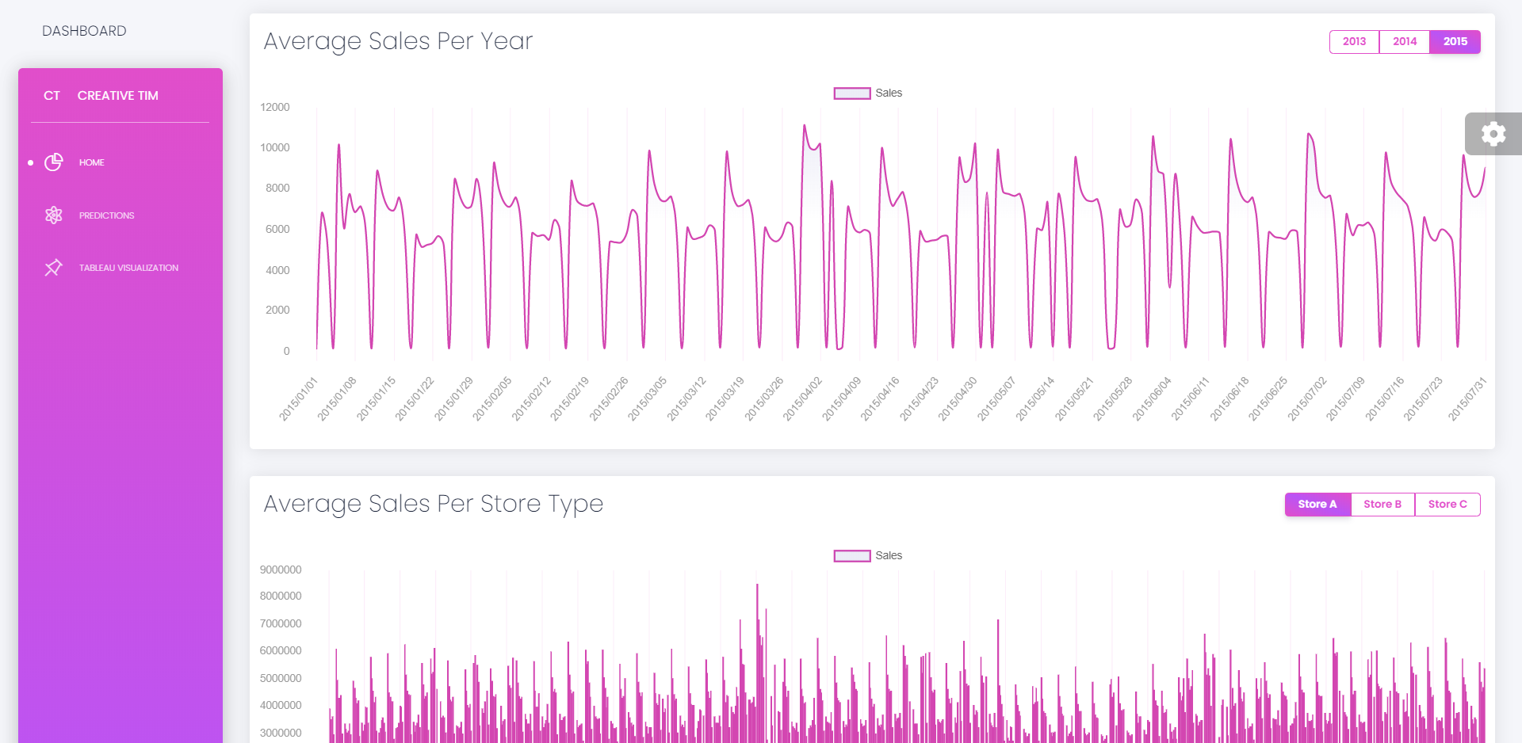Click the 2015/01/01 x-axis label
This screenshot has height=743, width=1522.
(x=298, y=399)
